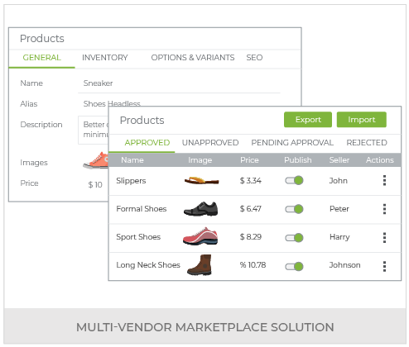Viewport: 409px width, 347px height.
Task: Open the SEO tab in back window
Action: (254, 58)
